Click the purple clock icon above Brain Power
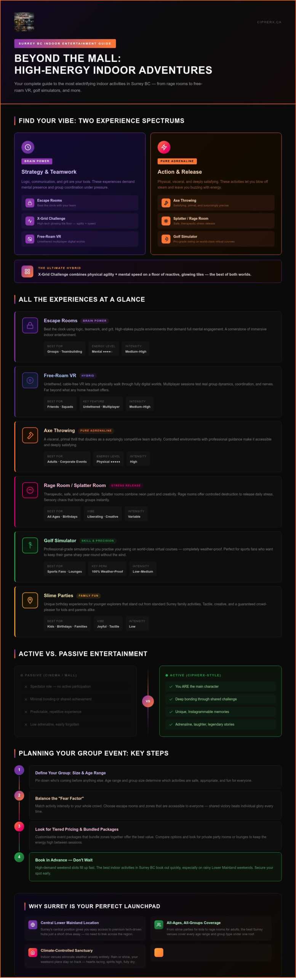Viewport: 296px width, 978px height. (x=28, y=147)
